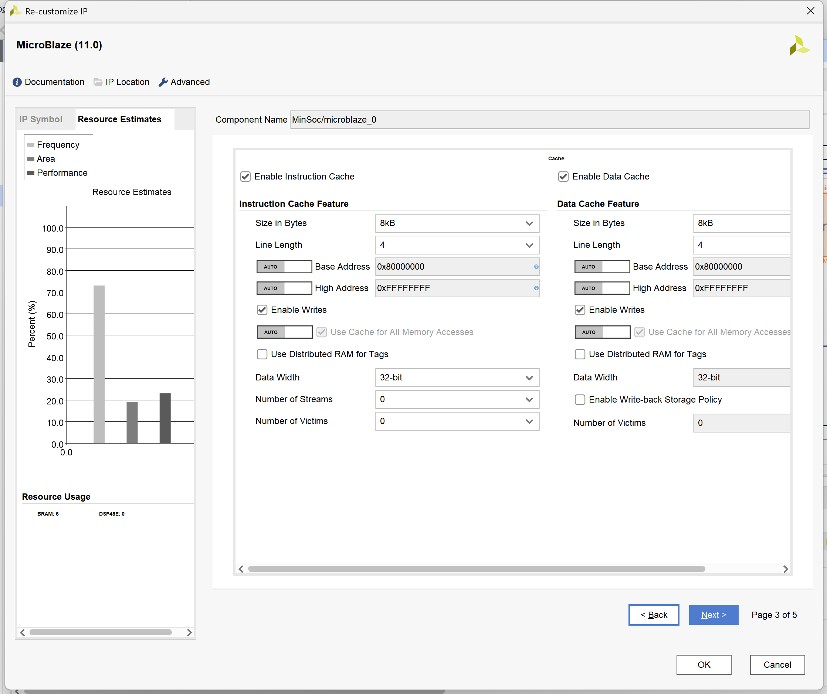Open Number of Streams dropdown
This screenshot has width=827, height=694.
point(457,399)
